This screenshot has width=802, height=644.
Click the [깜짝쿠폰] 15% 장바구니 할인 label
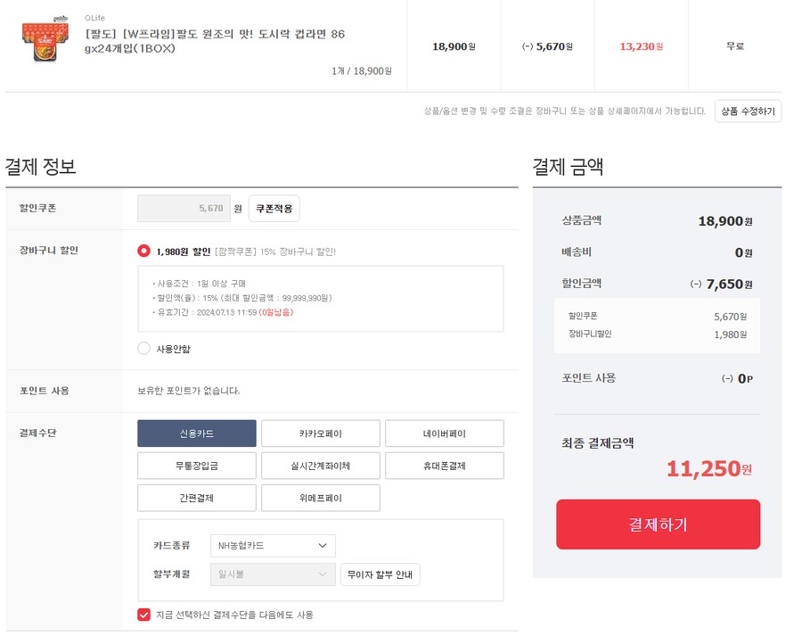pos(275,252)
